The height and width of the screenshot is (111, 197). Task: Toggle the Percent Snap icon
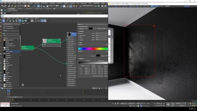[74, 6]
